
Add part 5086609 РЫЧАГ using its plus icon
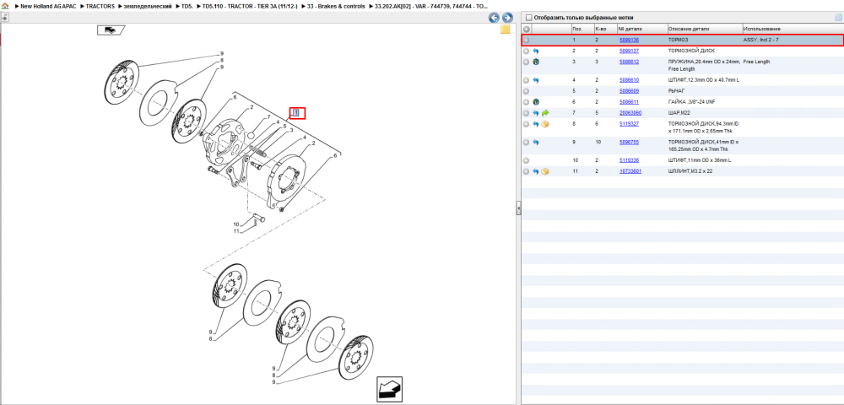coord(527,91)
